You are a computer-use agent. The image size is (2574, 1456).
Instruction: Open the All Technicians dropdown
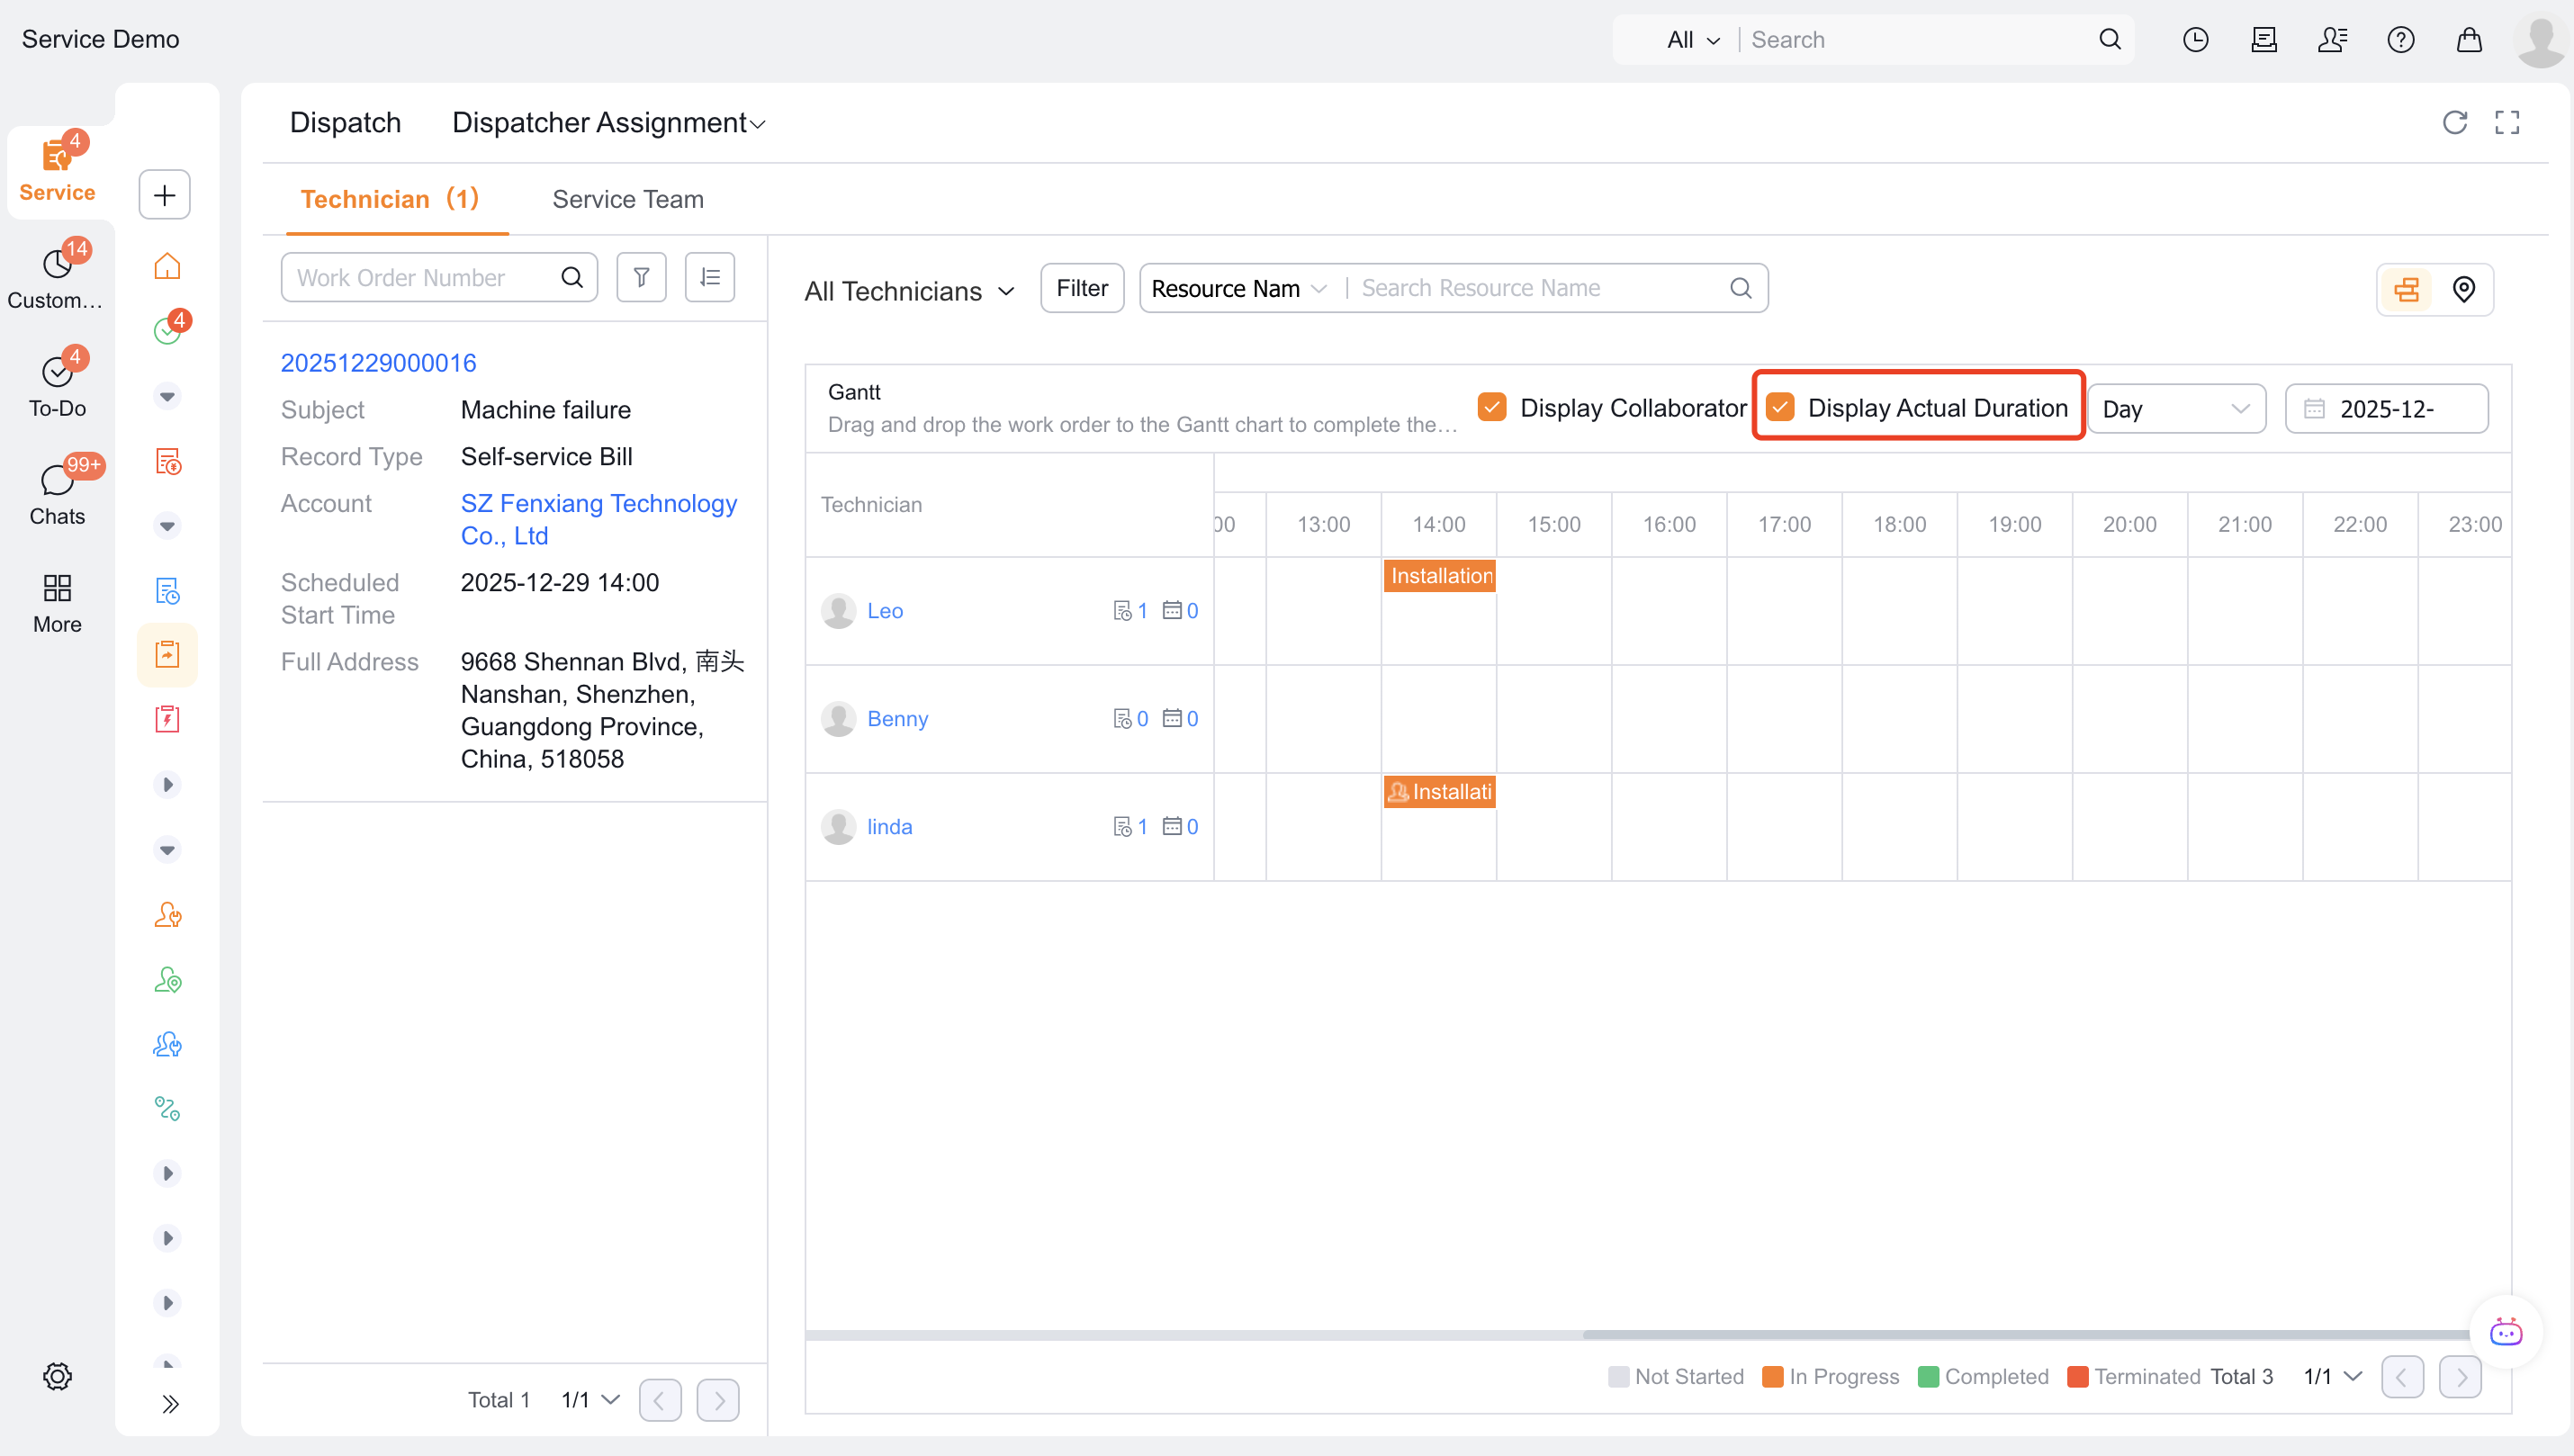(909, 291)
